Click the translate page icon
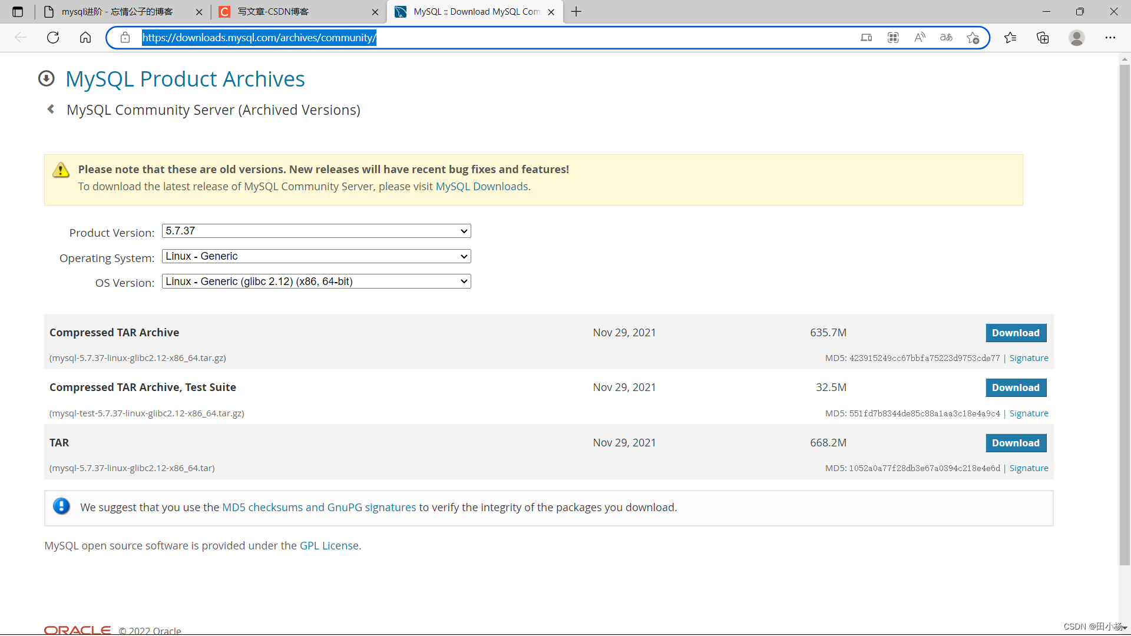1131x636 pixels. (946, 38)
